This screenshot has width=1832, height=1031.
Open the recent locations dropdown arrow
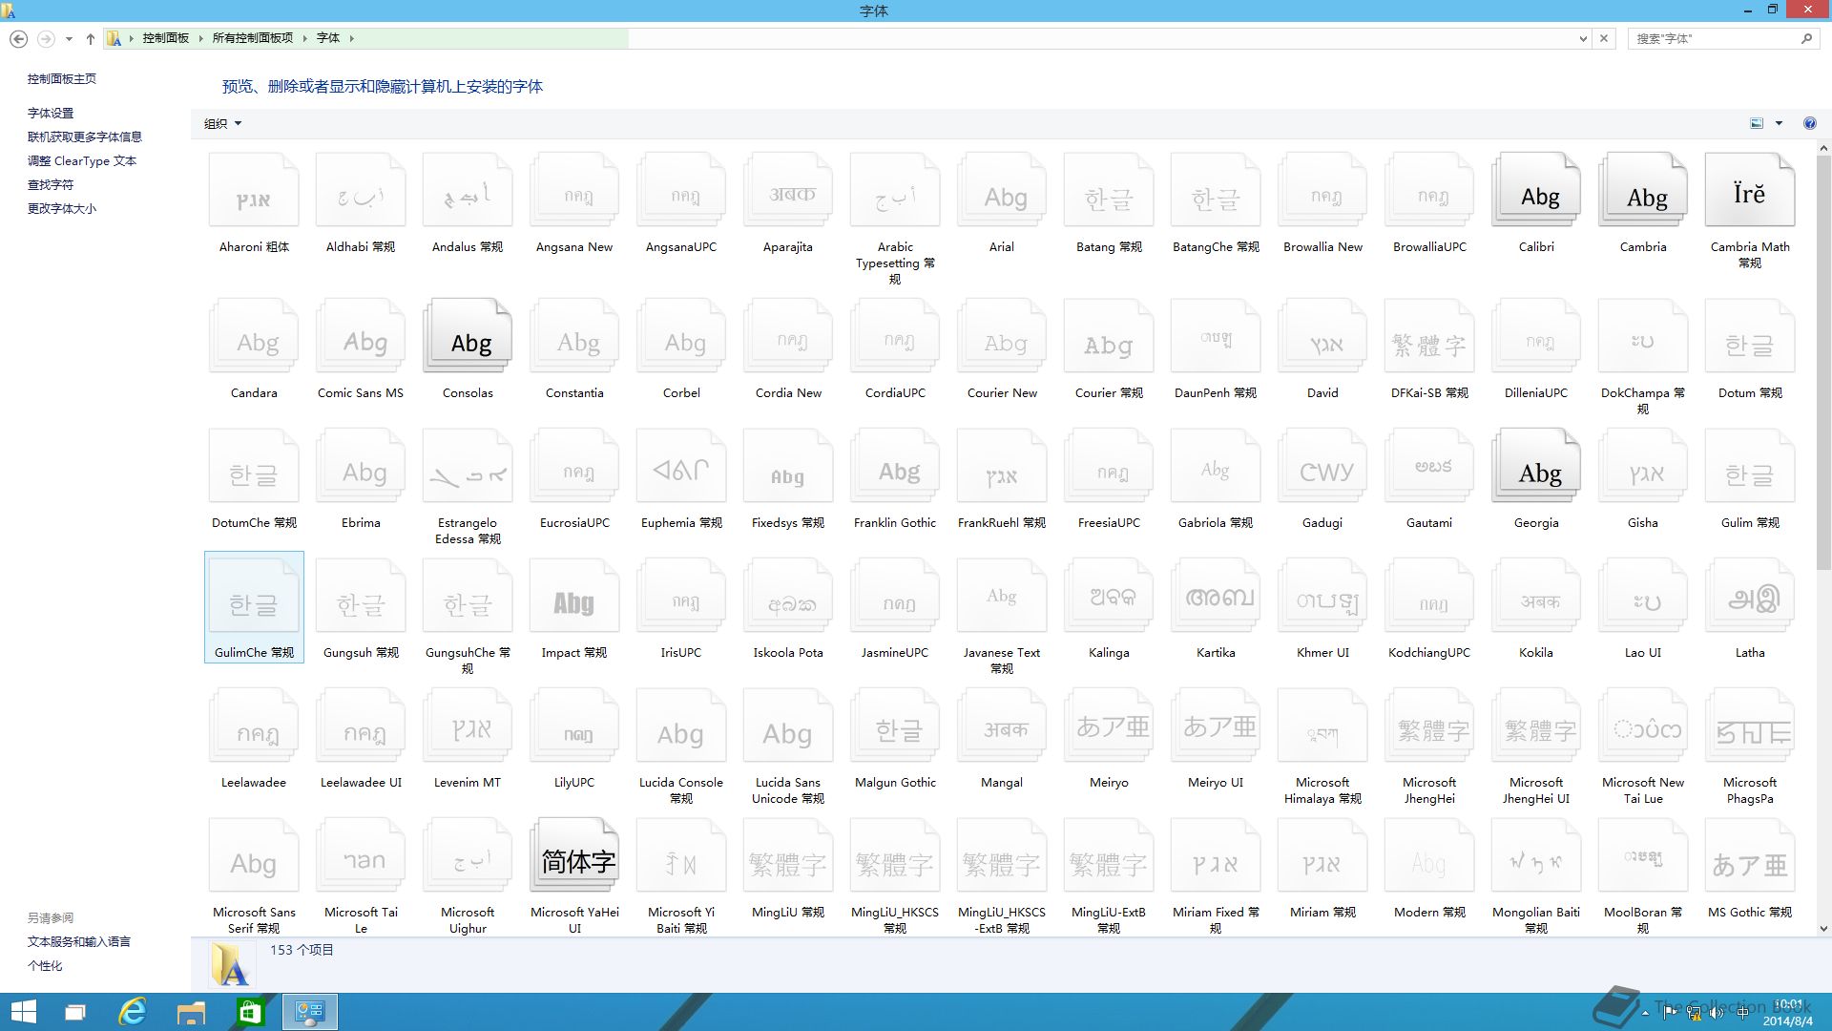tap(69, 39)
